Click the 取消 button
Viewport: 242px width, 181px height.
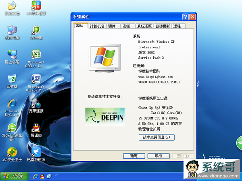(x=159, y=156)
